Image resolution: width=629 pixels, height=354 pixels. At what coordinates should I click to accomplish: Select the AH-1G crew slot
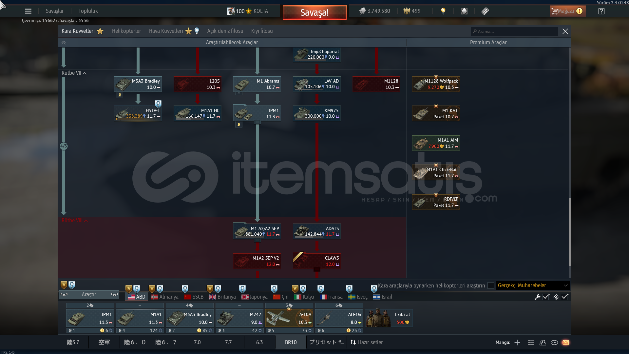point(339,318)
